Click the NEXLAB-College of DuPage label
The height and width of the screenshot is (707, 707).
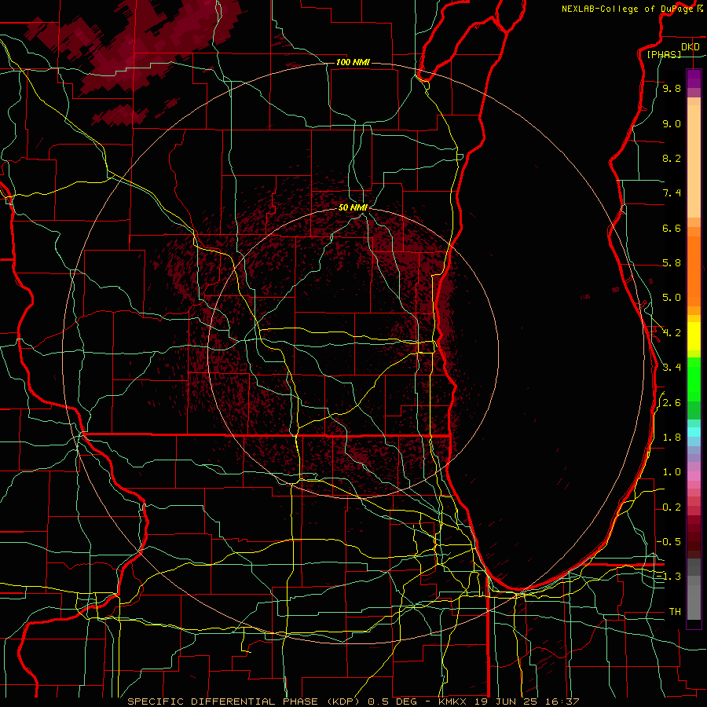click(x=627, y=9)
